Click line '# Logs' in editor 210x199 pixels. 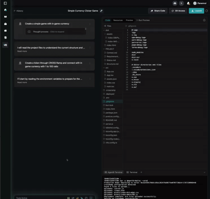(x=134, y=30)
